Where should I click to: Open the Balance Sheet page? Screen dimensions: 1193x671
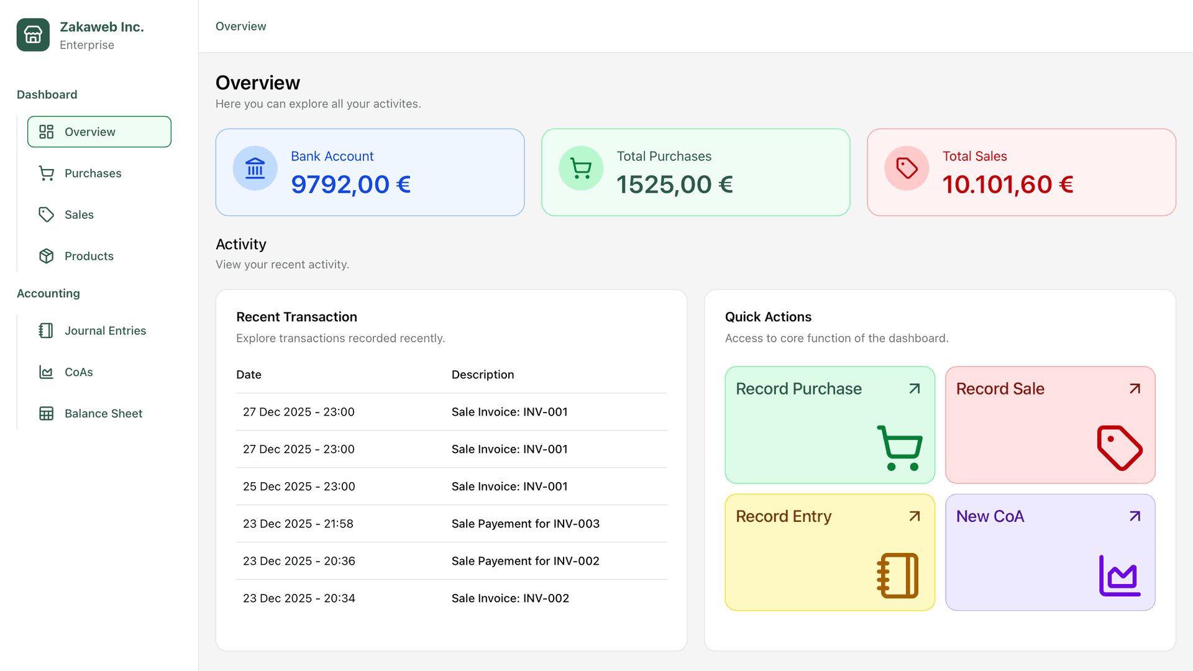tap(103, 414)
